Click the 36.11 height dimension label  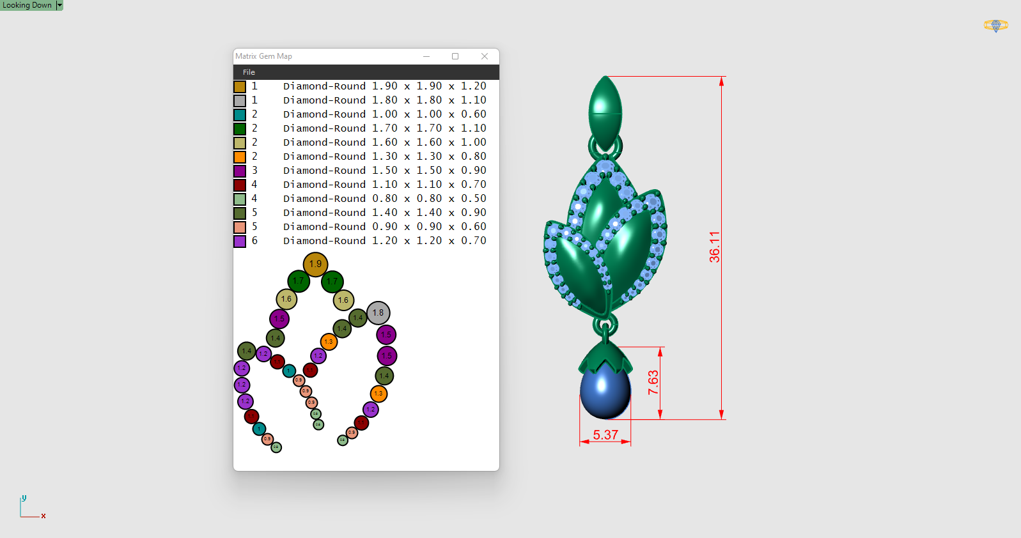[x=714, y=247]
